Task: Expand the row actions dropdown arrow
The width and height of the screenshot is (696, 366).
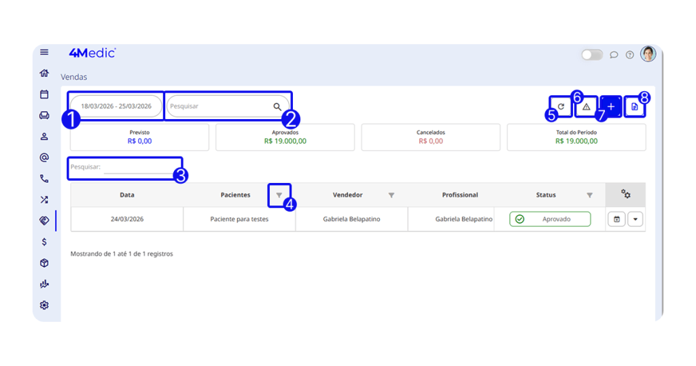Action: pos(635,219)
